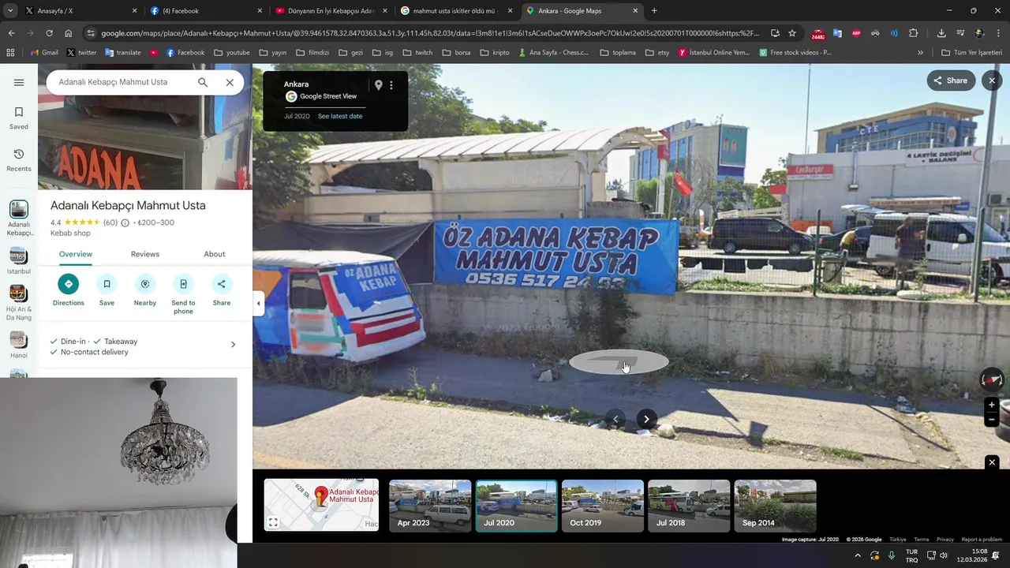Open Chrome three-dot menu
This screenshot has width=1010, height=568.
tap(998, 33)
